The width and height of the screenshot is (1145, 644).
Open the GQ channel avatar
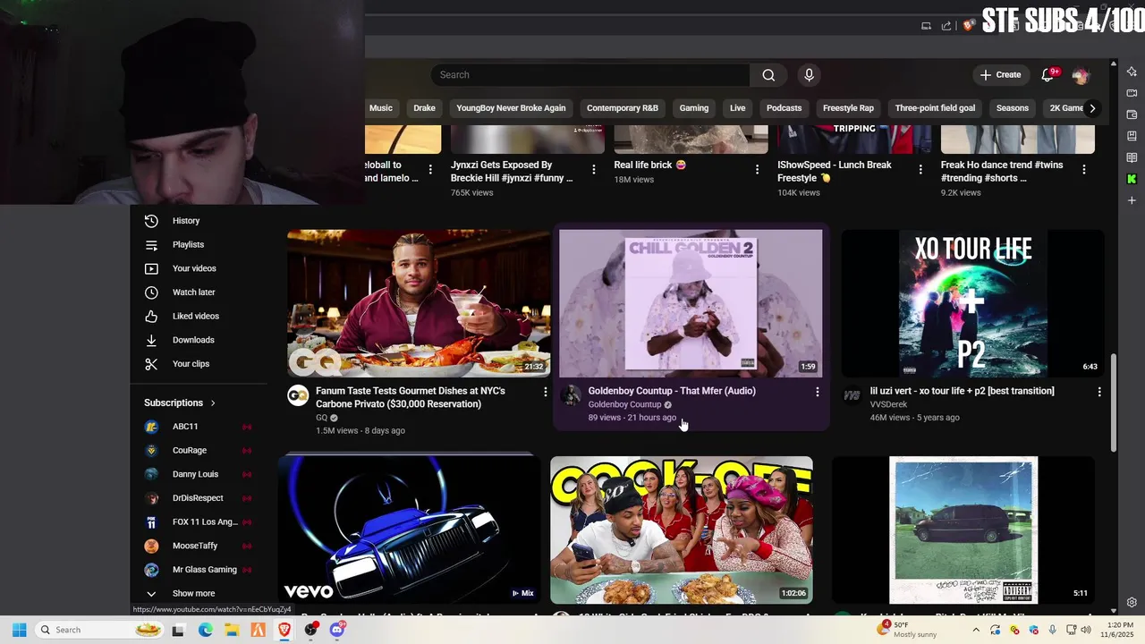298,395
